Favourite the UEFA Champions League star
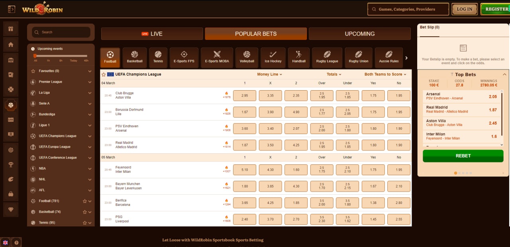Viewport: 510px width, 247px height. 104,74
